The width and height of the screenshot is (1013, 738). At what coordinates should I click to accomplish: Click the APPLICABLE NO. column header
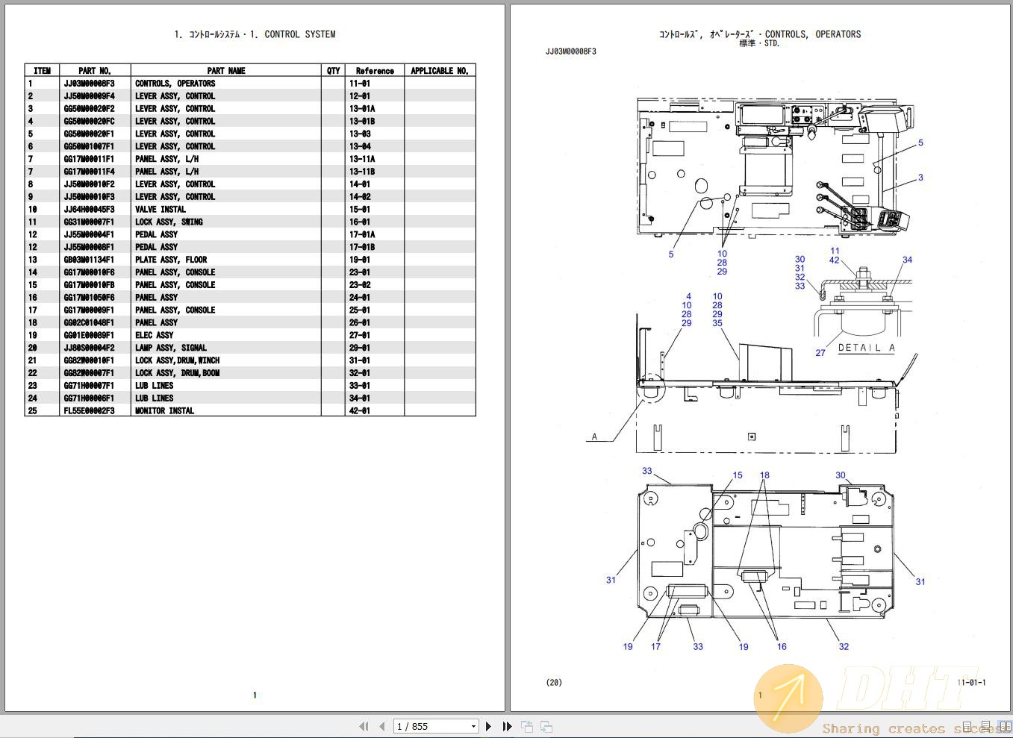pyautogui.click(x=440, y=71)
